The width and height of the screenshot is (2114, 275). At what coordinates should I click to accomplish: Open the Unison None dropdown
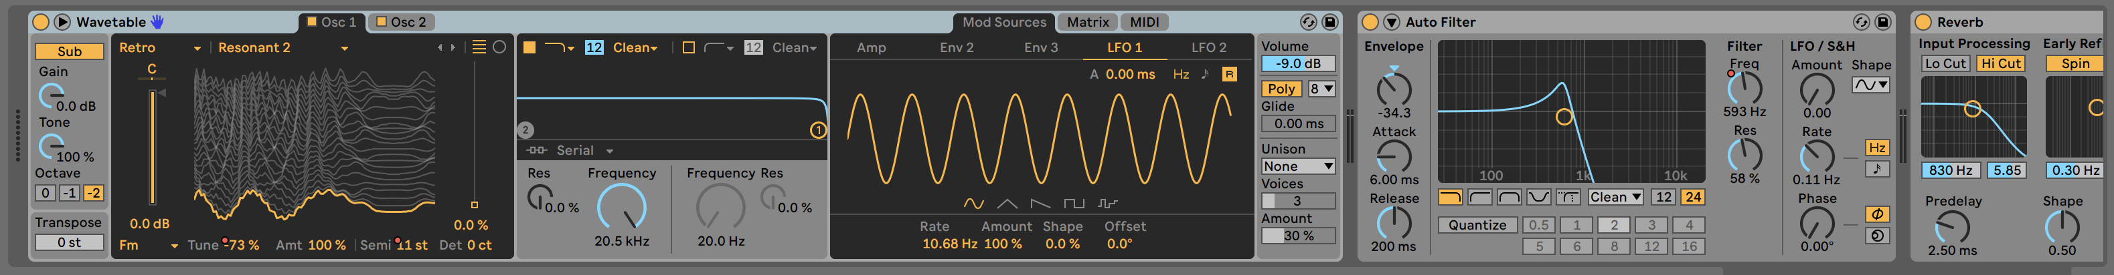1298,166
